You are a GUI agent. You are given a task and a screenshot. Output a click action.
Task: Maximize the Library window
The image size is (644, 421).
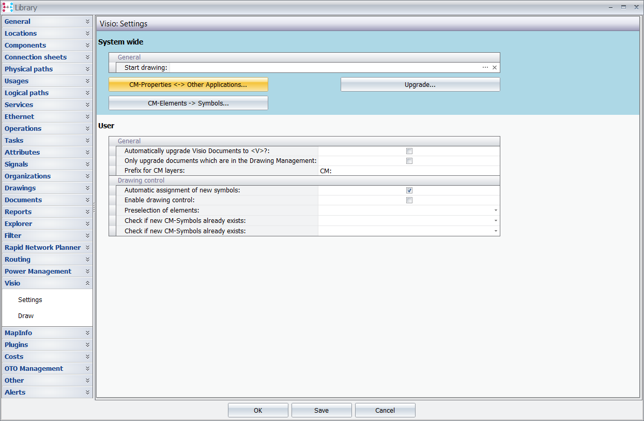point(624,7)
